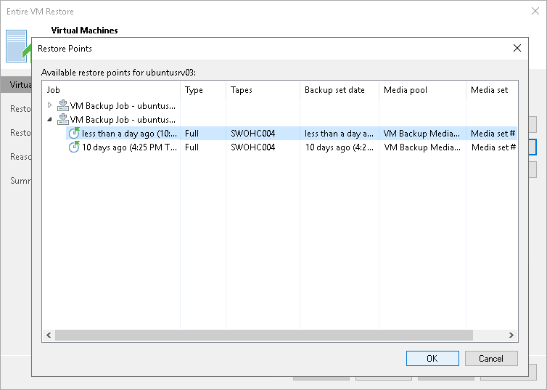Click 'Full' type in the 10 days ago row
Screen dimensions: 547x390
coord(192,147)
